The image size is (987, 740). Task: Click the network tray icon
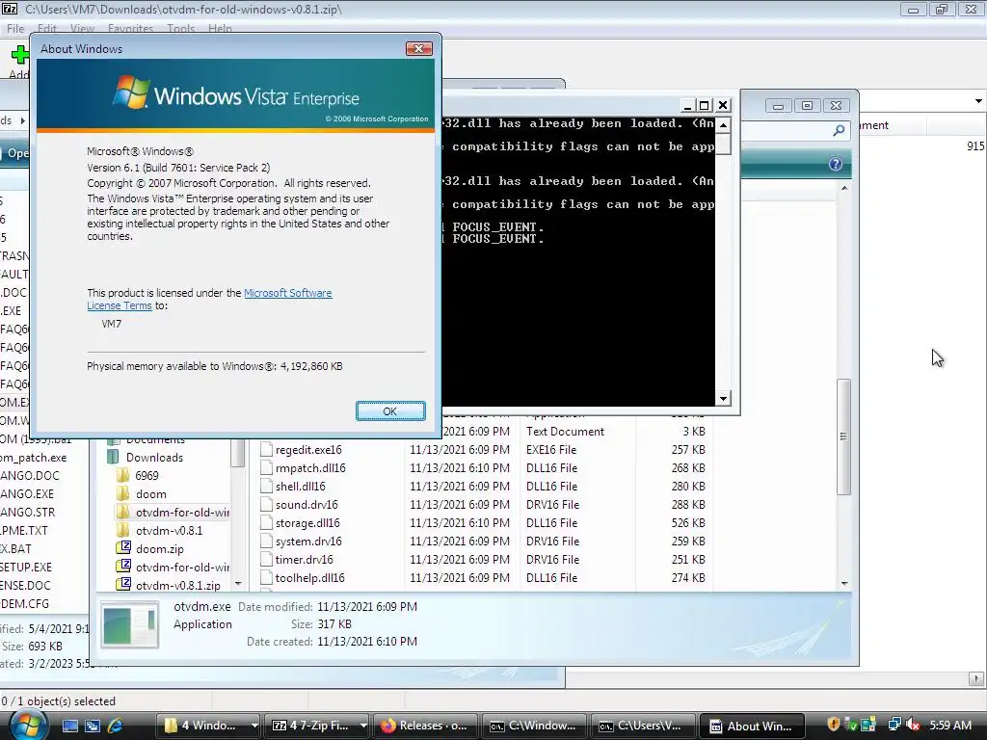tap(894, 725)
